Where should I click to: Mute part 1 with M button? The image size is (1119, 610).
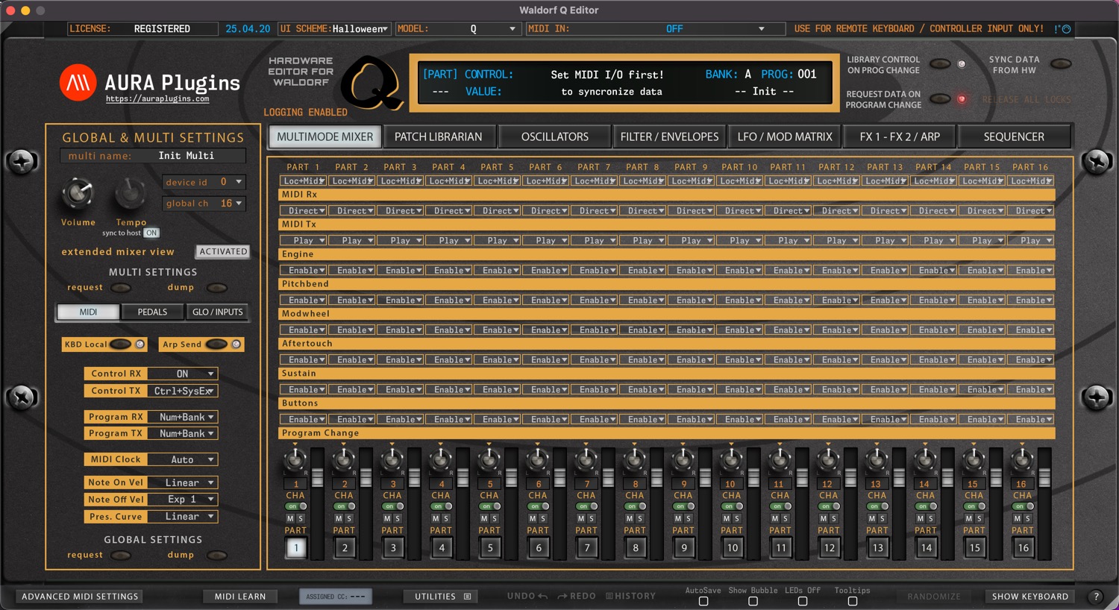290,518
